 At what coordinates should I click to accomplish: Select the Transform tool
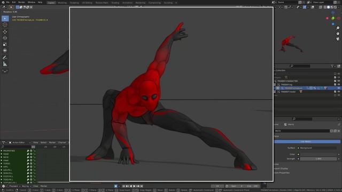[x=5, y=51]
